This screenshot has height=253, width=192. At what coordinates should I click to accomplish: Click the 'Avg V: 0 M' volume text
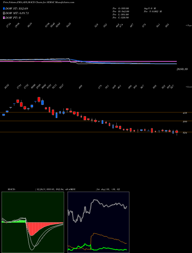pyautogui.click(x=149, y=8)
